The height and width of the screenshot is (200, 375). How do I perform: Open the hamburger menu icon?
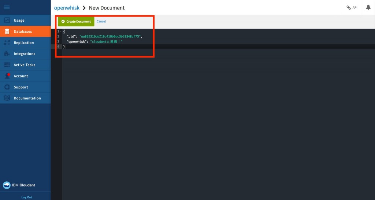(x=7, y=7)
